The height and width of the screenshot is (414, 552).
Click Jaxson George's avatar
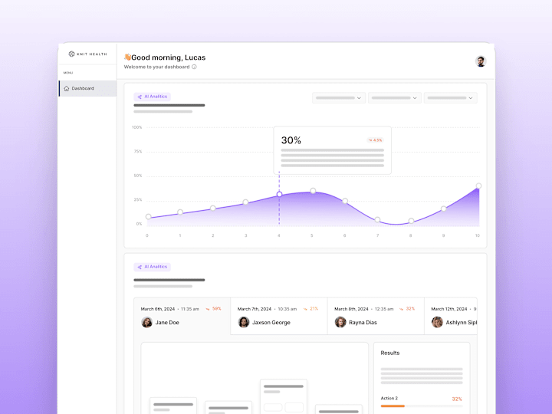[x=244, y=322]
